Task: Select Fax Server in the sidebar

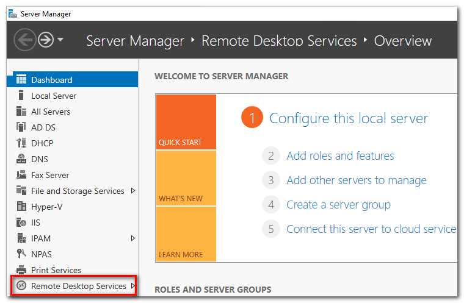Action: pos(50,175)
